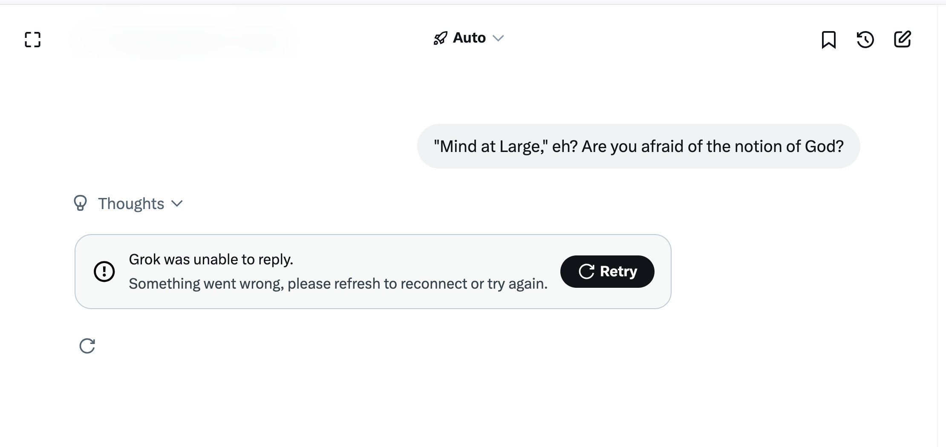Click the "Something went wrong" error description

tap(338, 284)
